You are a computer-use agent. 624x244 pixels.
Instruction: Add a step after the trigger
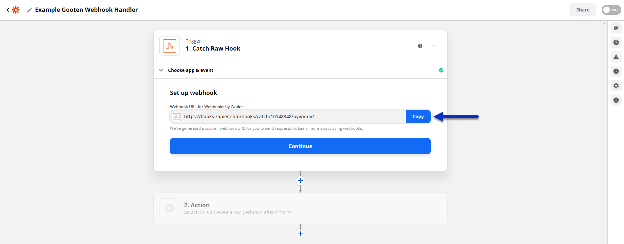coord(300,181)
